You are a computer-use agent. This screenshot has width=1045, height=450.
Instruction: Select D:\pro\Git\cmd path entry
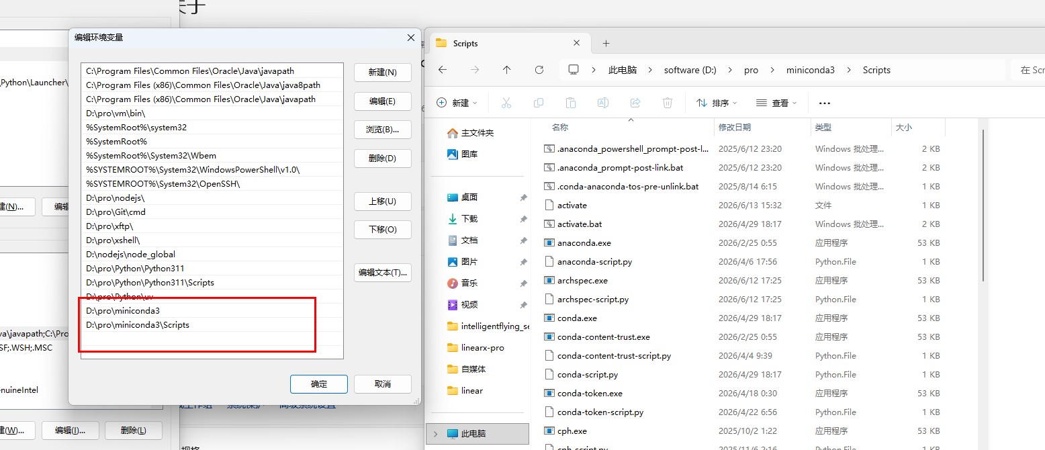coord(212,212)
